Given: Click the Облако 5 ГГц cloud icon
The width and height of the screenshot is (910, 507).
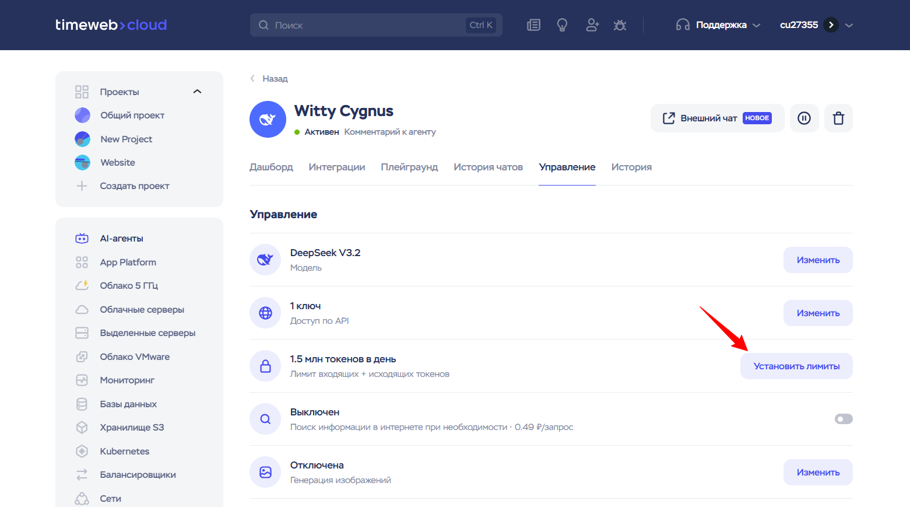Looking at the screenshot, I should coord(82,285).
